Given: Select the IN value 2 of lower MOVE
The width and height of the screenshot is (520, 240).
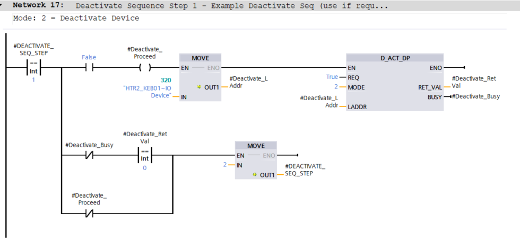Looking at the screenshot, I should click(225, 165).
